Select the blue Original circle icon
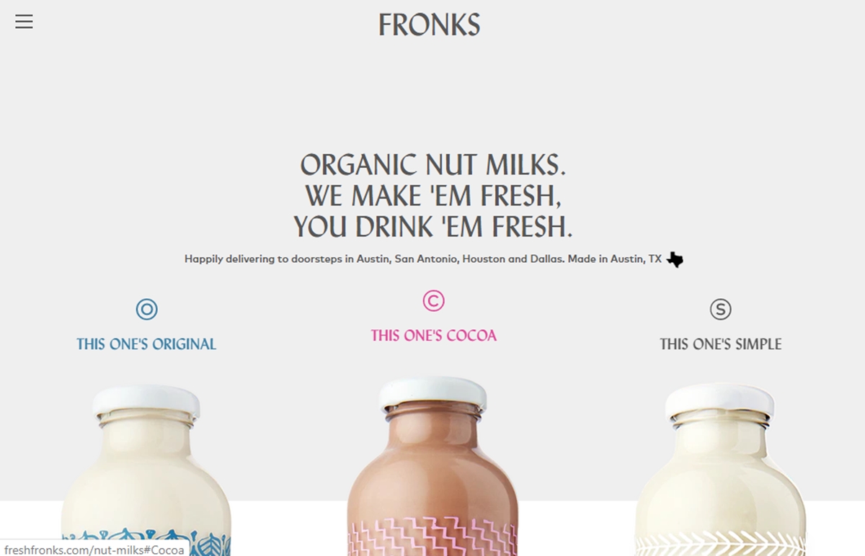865x556 pixels. click(146, 310)
